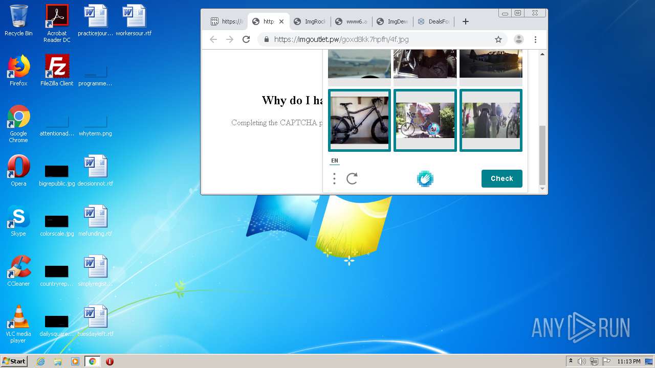Click the hCaptcha hand logo
The image size is (655, 368).
click(425, 178)
